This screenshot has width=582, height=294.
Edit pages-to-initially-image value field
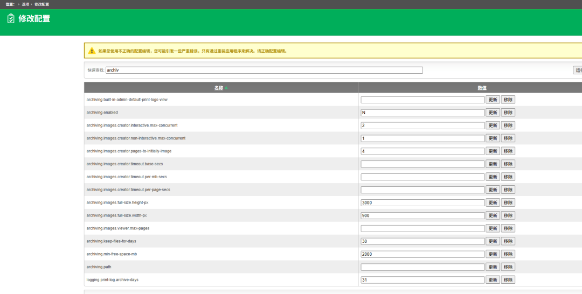pyautogui.click(x=422, y=151)
